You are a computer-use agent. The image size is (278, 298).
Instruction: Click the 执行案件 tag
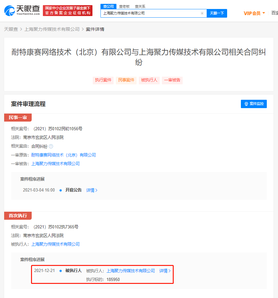(x=103, y=80)
